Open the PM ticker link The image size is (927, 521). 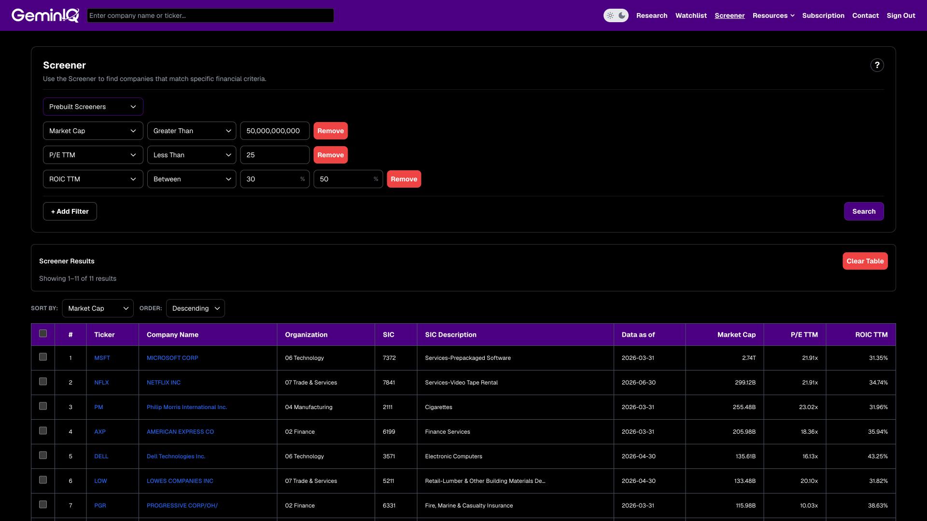tap(98, 407)
